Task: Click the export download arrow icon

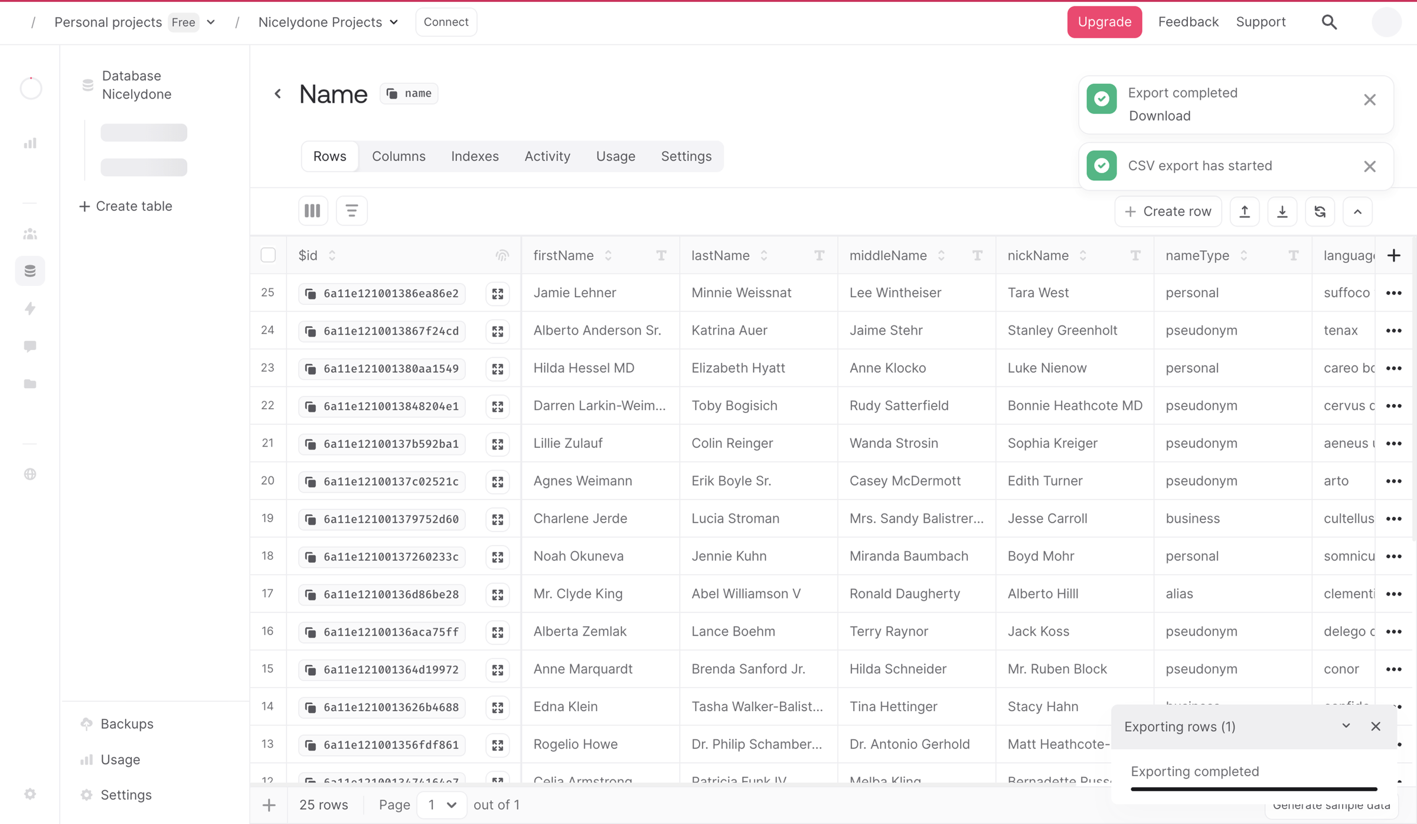Action: [x=1282, y=211]
